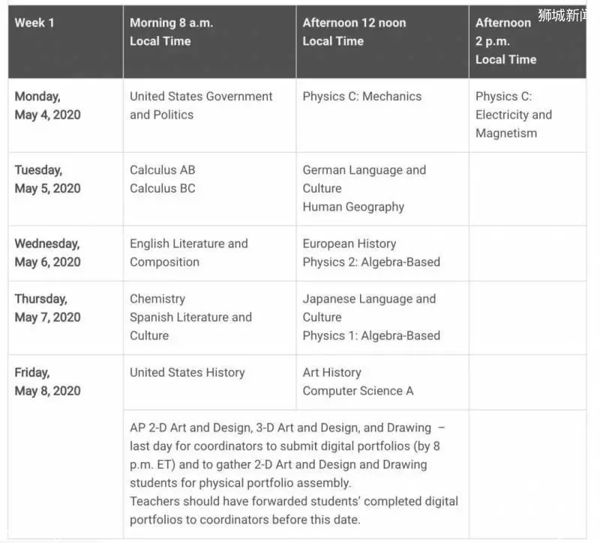Click the Physics C: Mechanics entry

362,97
